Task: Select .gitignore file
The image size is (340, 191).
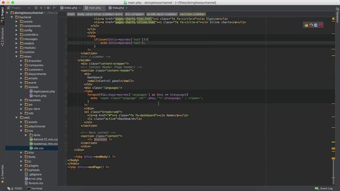Action: tap(35, 175)
